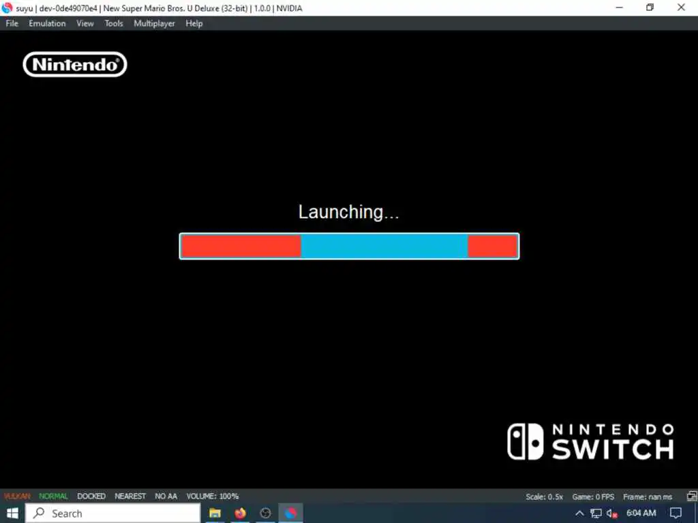Click the loading progress bar
The width and height of the screenshot is (698, 523).
349,247
